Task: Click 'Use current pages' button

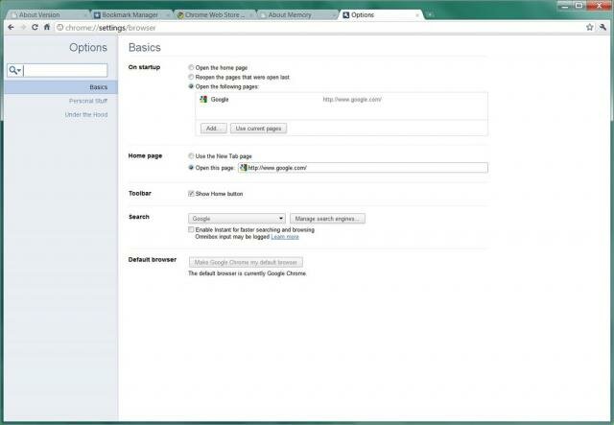Action: pos(258,129)
